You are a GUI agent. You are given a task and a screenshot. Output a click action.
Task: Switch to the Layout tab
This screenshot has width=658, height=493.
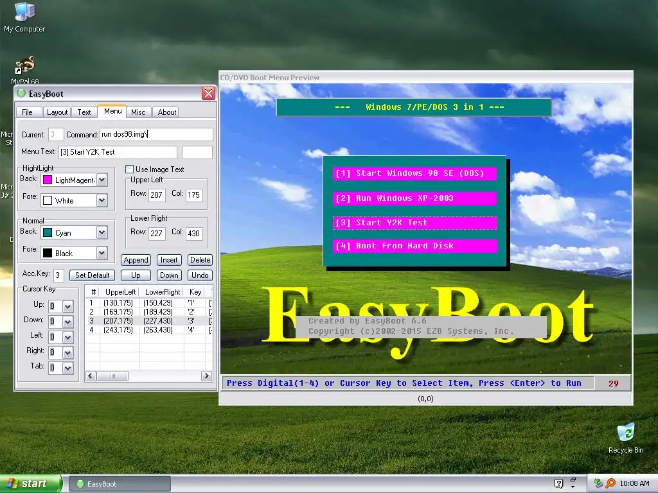coord(57,112)
